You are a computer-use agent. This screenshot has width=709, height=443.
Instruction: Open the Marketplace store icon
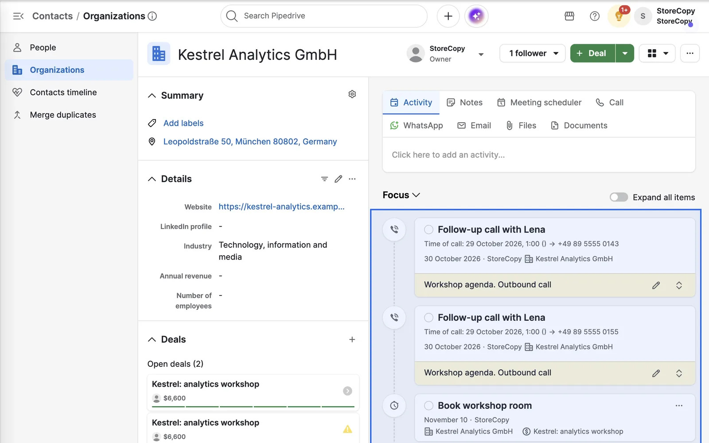pos(569,16)
